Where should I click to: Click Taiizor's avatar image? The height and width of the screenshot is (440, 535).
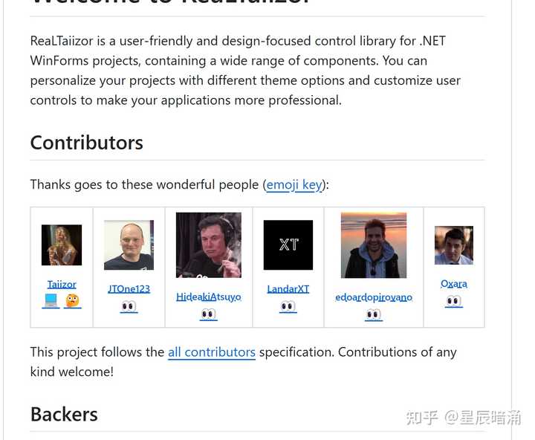tap(62, 245)
